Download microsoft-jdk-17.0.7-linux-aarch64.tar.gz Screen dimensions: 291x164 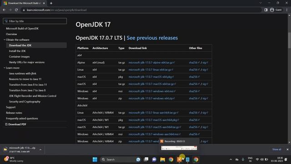click(153, 113)
